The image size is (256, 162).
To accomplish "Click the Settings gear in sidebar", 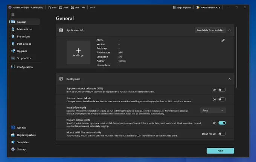I will pos(13,149).
